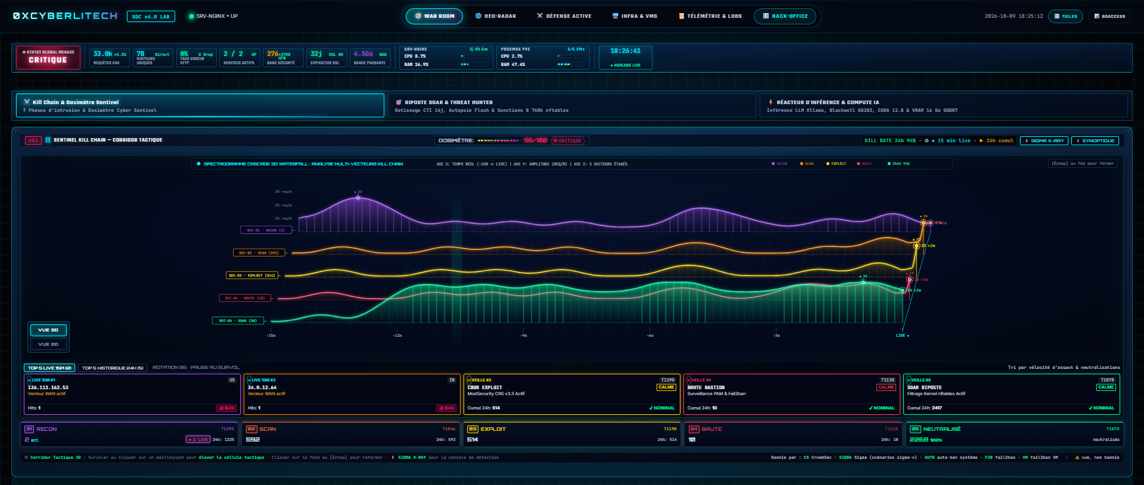
Task: Select the Réacteur d'Inférence & Compute IA panel
Action: 943,105
